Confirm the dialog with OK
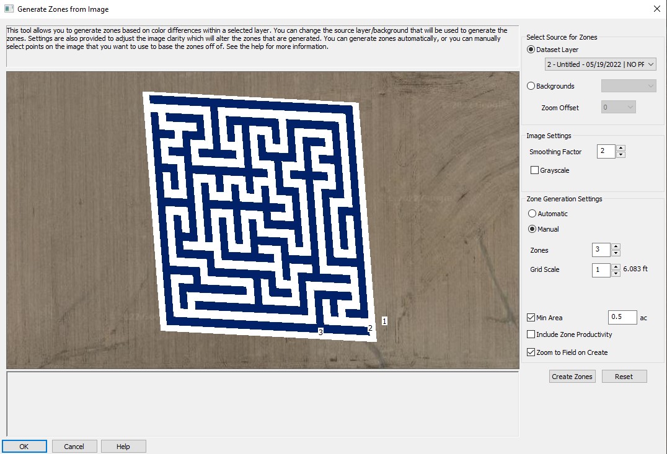 pyautogui.click(x=24, y=446)
